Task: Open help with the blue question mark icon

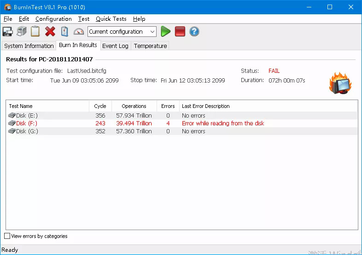Action: point(194,32)
